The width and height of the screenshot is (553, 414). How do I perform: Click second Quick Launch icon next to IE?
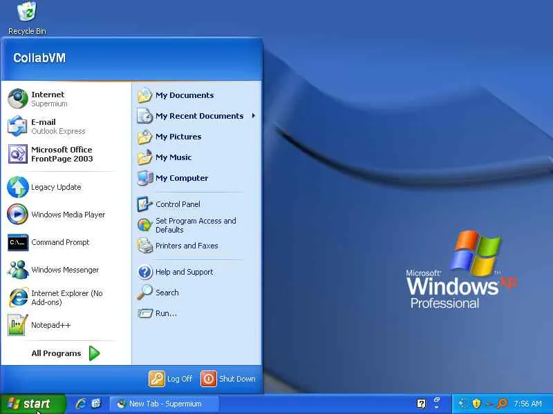(96, 404)
